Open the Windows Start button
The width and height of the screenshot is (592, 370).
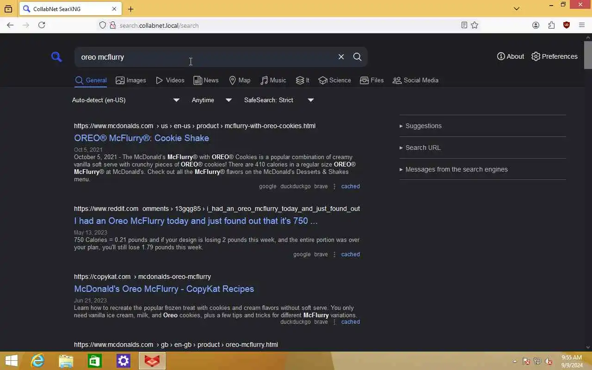[11, 361]
